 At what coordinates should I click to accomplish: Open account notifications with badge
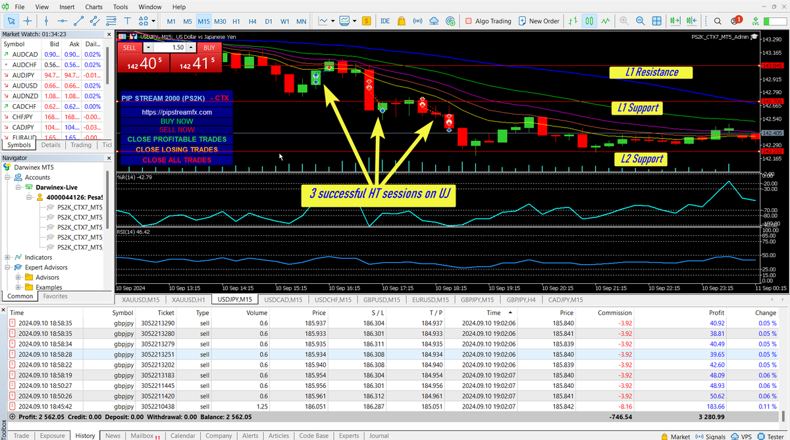735,20
